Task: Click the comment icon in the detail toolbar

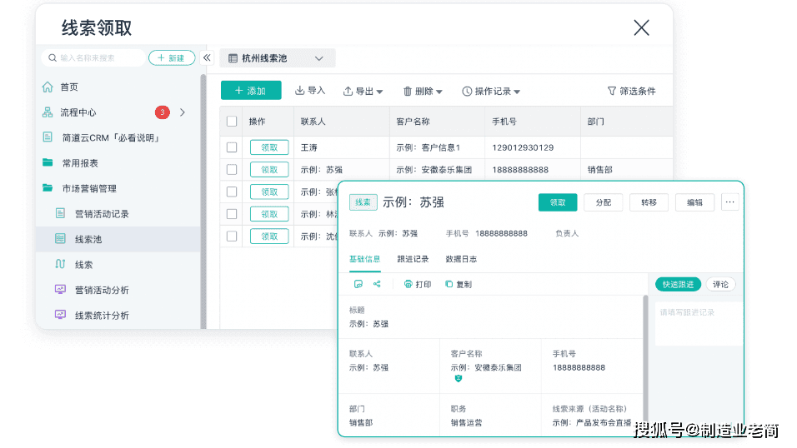Action: pyautogui.click(x=358, y=284)
